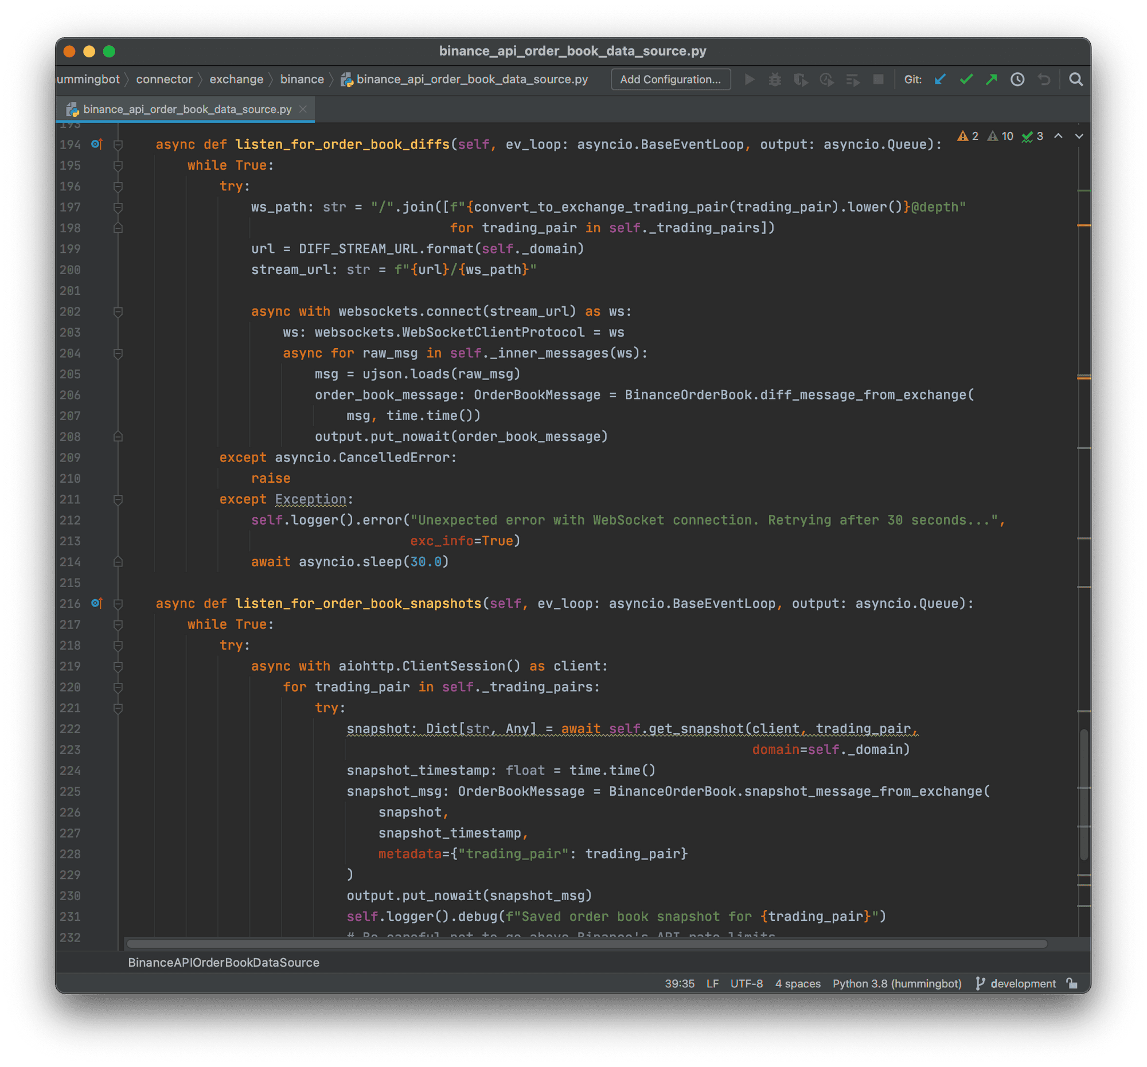Click LF line separator widget
Screen dimensions: 1147x1067
point(712,983)
